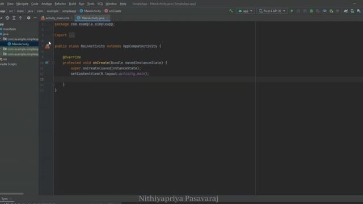Click MainActivity breadcrumb in navigation bar
This screenshot has height=204, width=363.
91,11
